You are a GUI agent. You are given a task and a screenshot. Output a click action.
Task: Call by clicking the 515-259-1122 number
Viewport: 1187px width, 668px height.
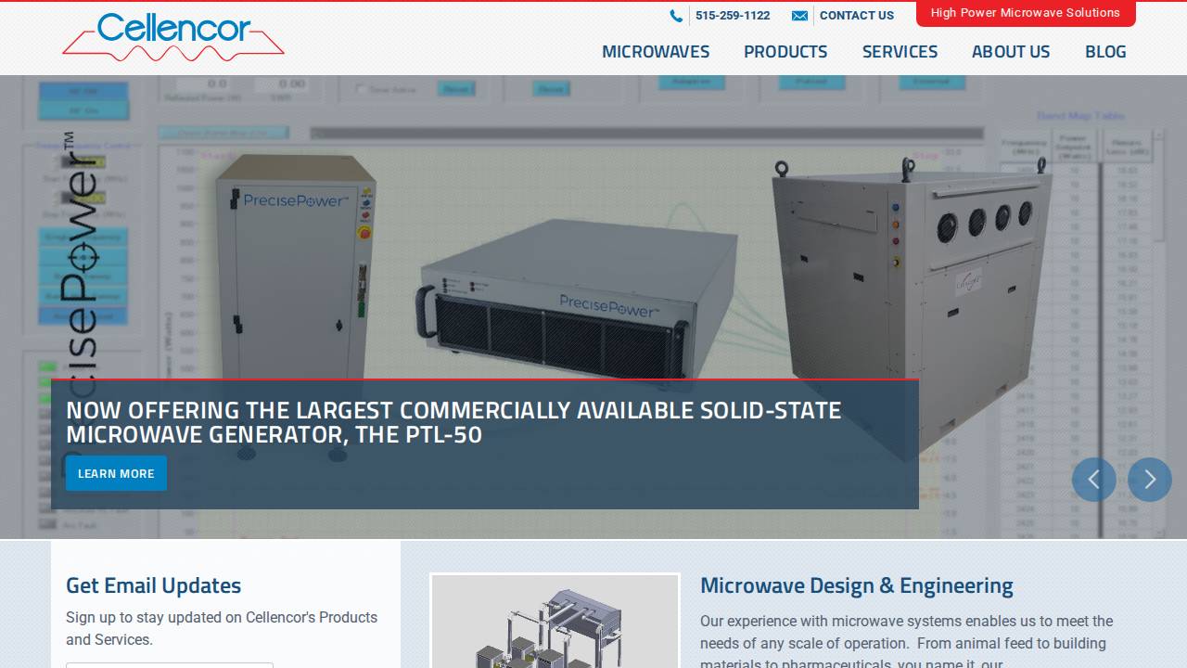click(733, 15)
